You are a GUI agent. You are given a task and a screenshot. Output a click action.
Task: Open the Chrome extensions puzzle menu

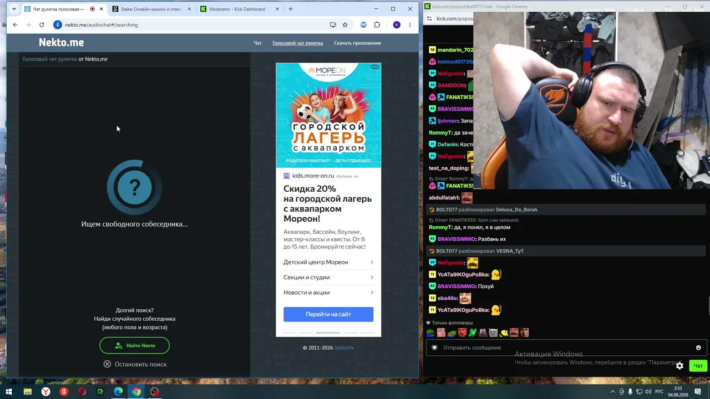(x=377, y=24)
